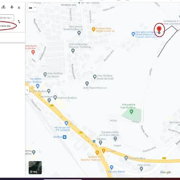This screenshot has width=180, height=180.
Task: Open Knjižnica Škofljica place marker
Action: pos(55,98)
